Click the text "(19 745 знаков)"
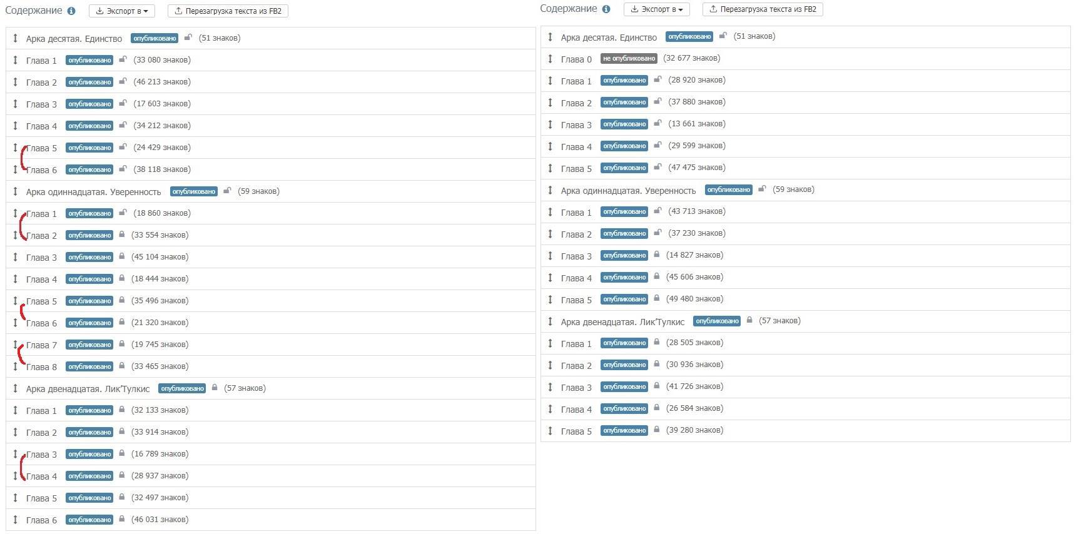 pos(160,345)
